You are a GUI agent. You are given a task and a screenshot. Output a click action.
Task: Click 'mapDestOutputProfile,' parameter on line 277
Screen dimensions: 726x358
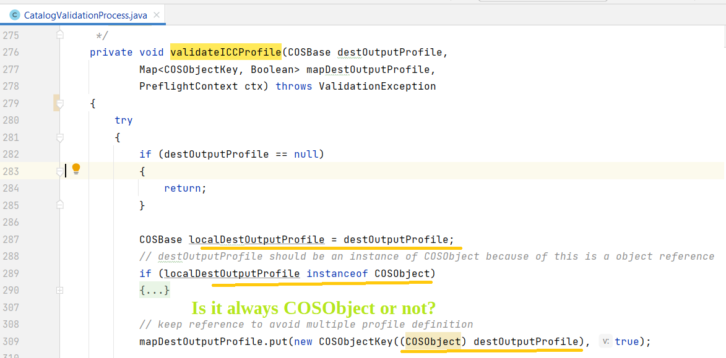pos(371,69)
